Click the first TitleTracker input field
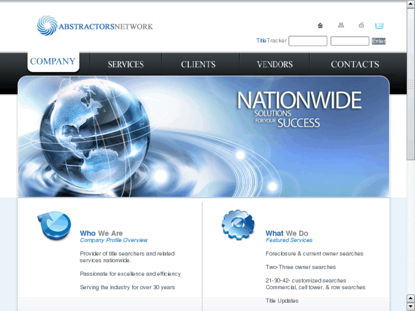The image size is (415, 311). (308, 41)
